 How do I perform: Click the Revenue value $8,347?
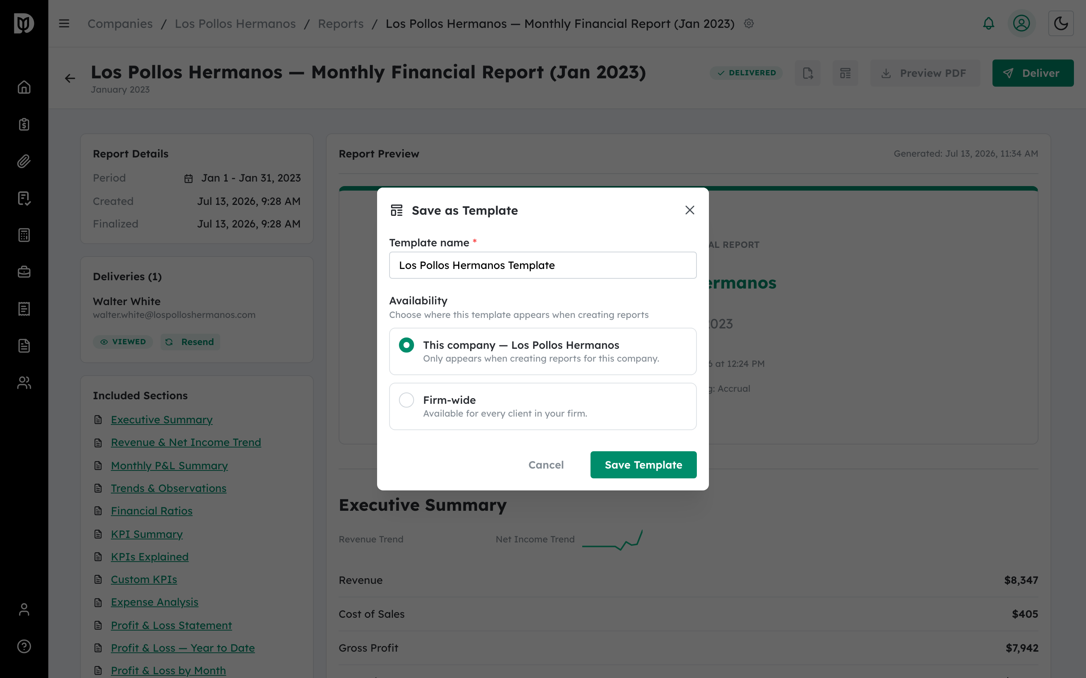pyautogui.click(x=1021, y=580)
